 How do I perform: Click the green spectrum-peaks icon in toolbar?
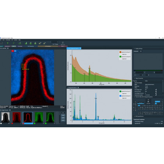click(x=20, y=43)
